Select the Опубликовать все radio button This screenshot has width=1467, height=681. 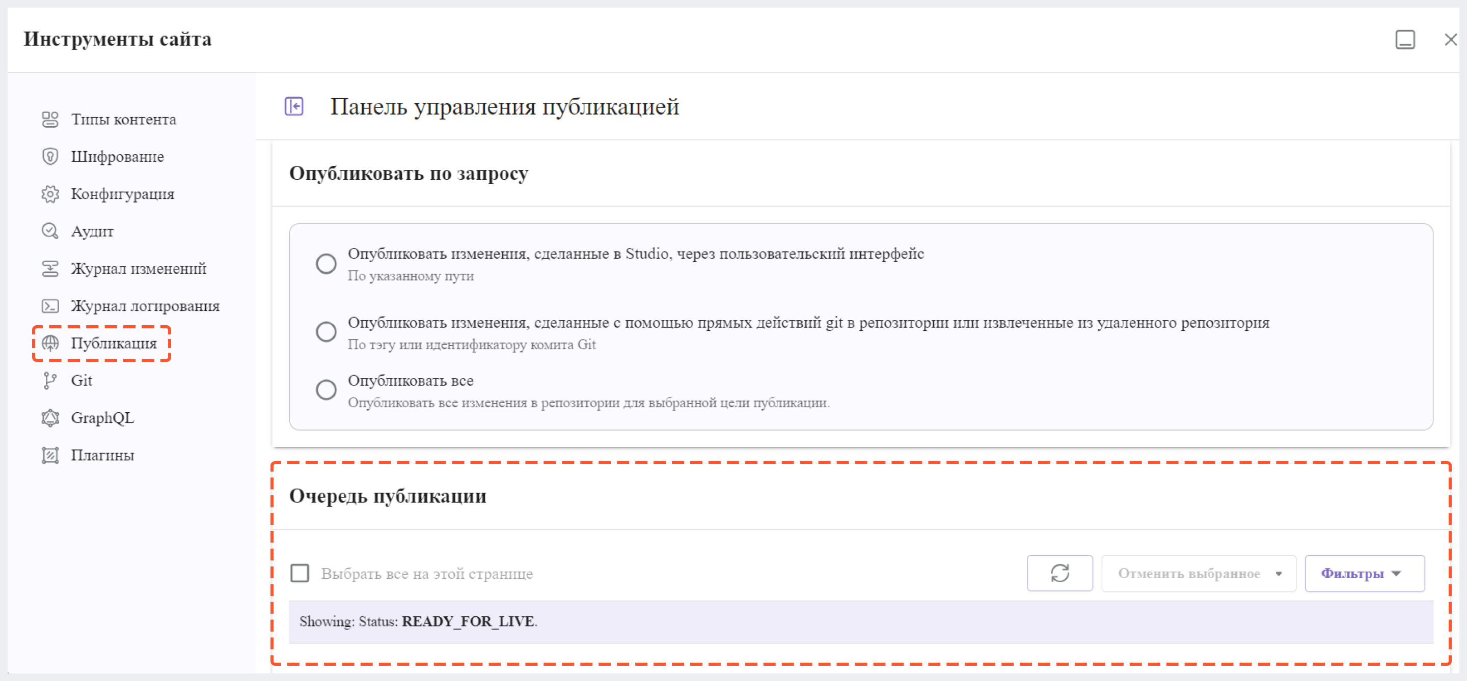click(x=327, y=390)
